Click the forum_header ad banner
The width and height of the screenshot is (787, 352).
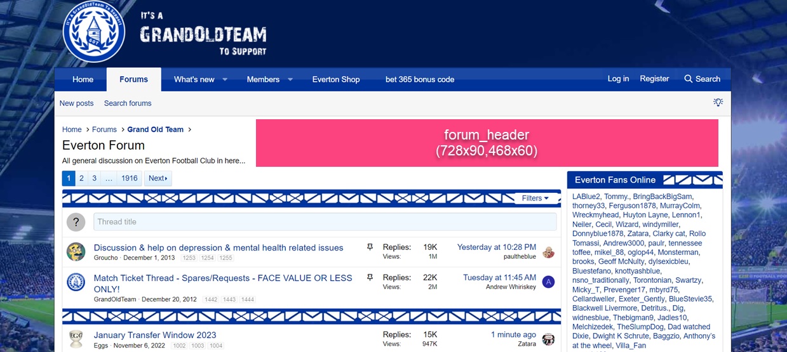pyautogui.click(x=487, y=143)
